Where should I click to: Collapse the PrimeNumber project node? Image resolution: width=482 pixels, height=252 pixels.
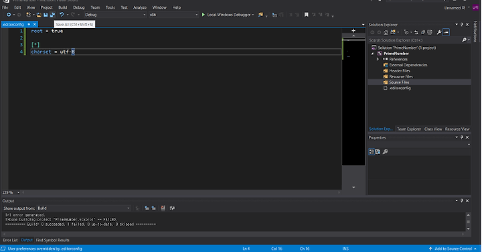(x=373, y=54)
